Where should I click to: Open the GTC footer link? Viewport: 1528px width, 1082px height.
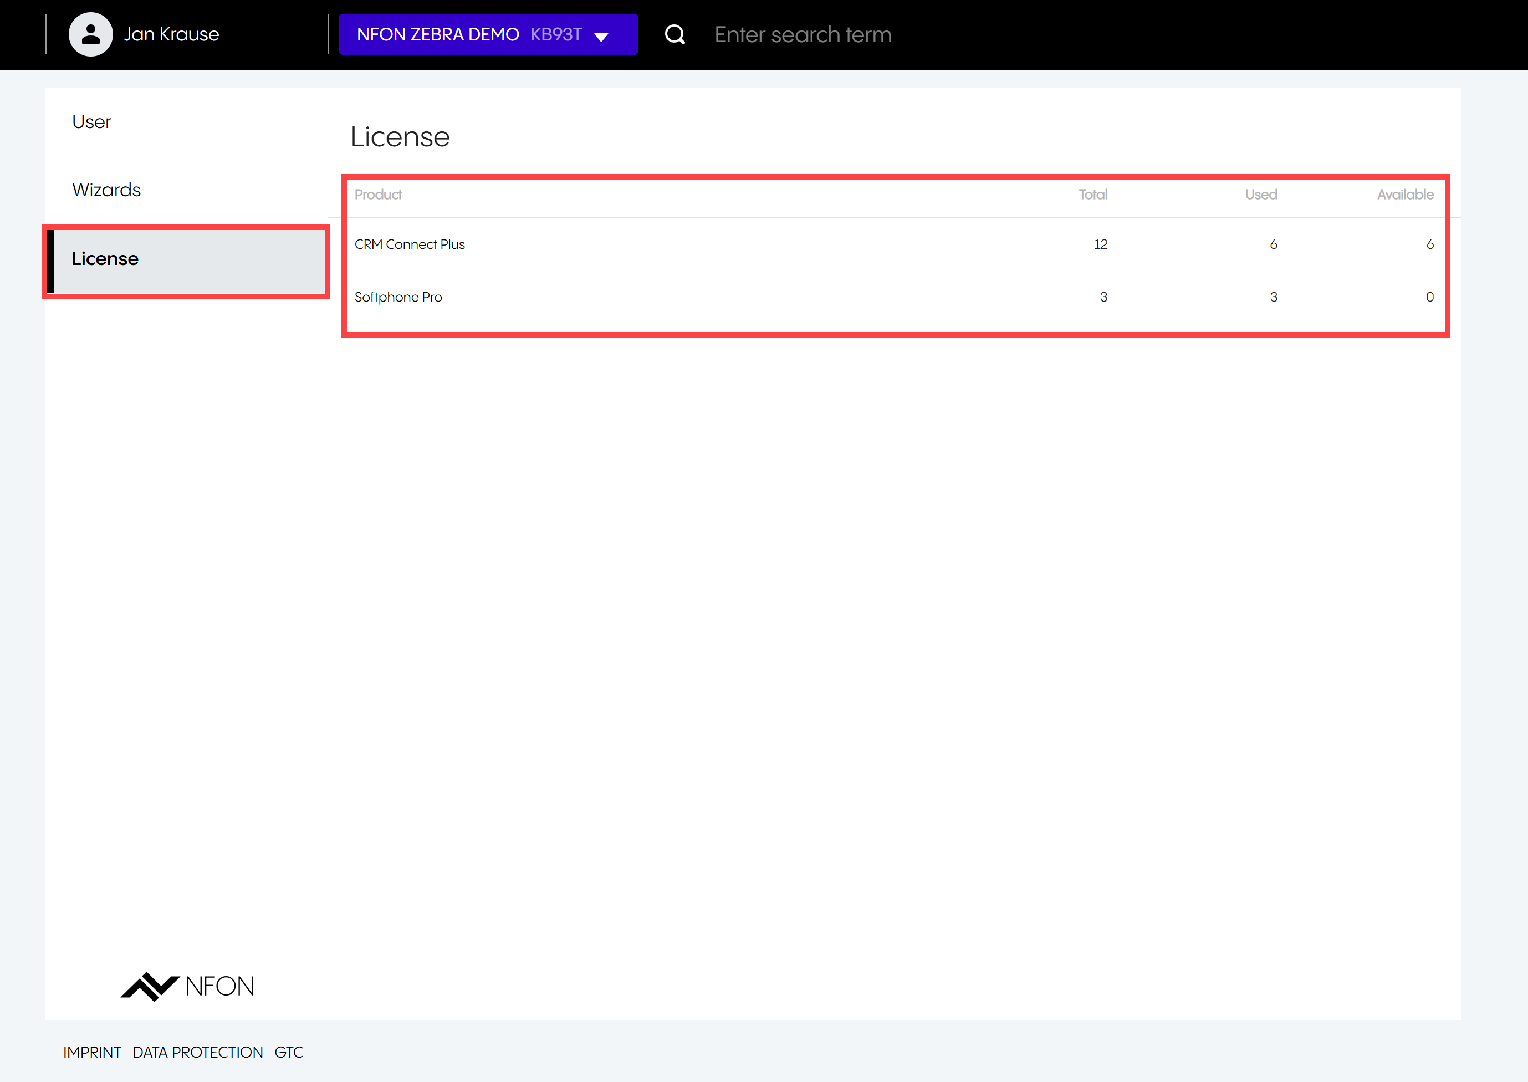(288, 1052)
